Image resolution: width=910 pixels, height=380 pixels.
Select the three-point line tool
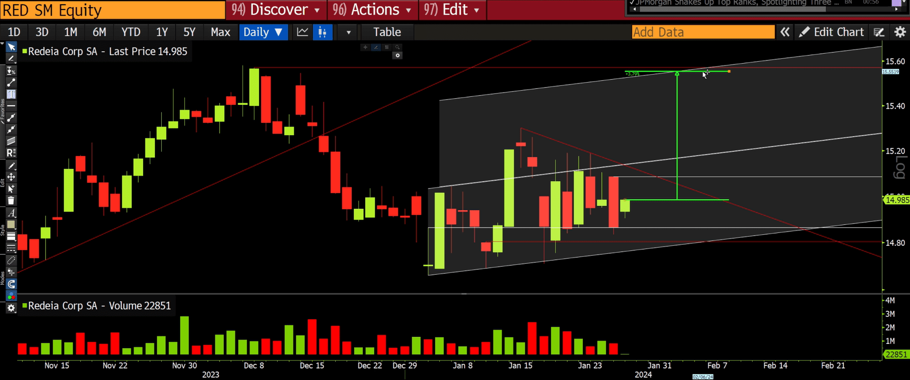click(x=11, y=118)
